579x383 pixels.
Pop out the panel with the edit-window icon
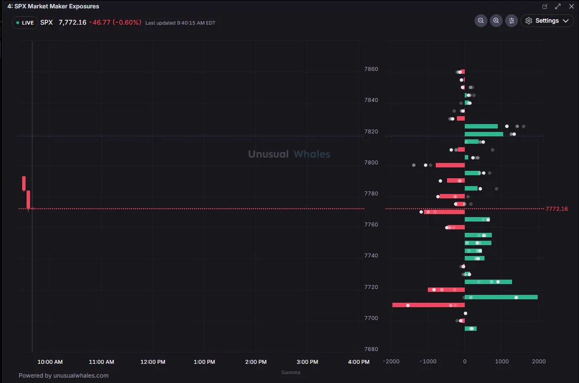pyautogui.click(x=545, y=6)
